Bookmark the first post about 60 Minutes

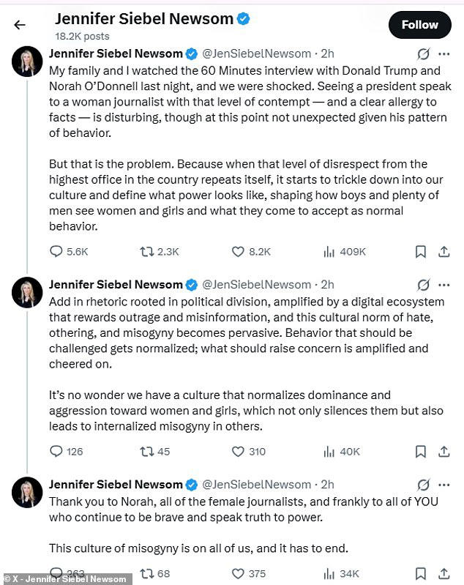click(421, 251)
